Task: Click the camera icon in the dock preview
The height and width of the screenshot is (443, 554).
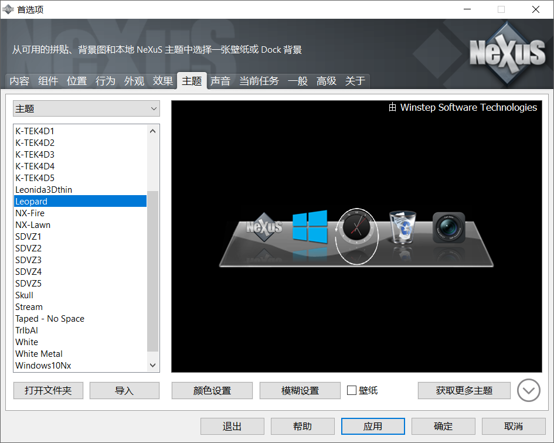Action: [448, 226]
